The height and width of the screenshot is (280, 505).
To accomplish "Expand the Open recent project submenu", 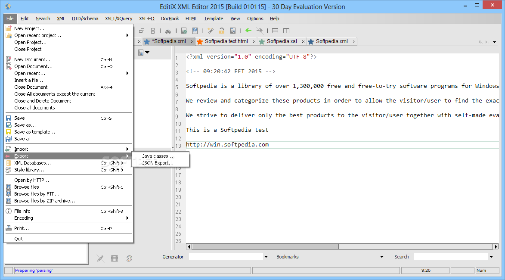I will [127, 35].
